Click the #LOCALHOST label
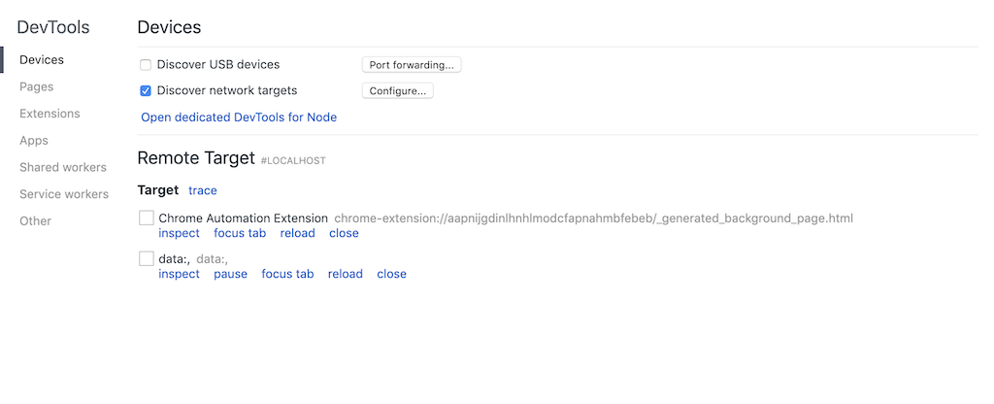Image resolution: width=994 pixels, height=404 pixels. (x=293, y=161)
